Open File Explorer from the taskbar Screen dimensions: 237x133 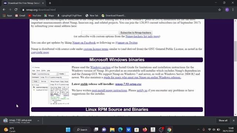(x=112, y=130)
